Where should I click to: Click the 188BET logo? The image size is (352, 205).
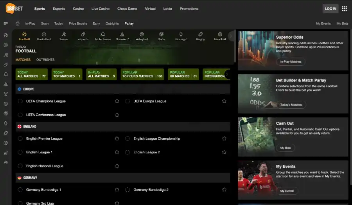(x=14, y=9)
